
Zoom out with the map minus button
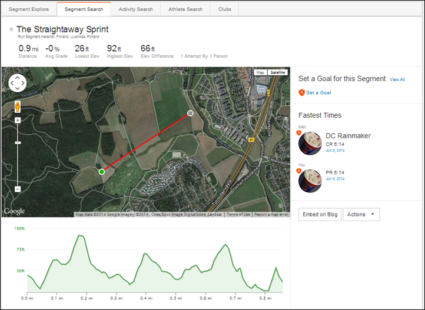tap(18, 189)
